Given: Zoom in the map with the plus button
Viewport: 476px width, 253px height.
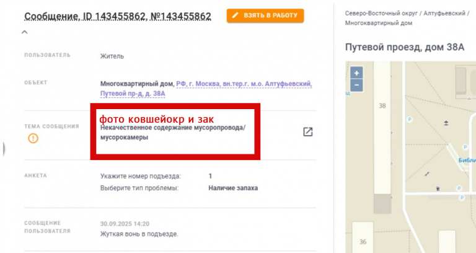Looking at the screenshot, I should (x=357, y=73).
